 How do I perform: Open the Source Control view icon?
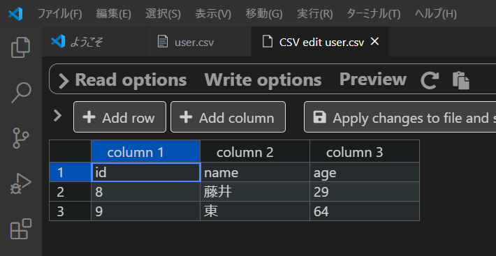21,138
